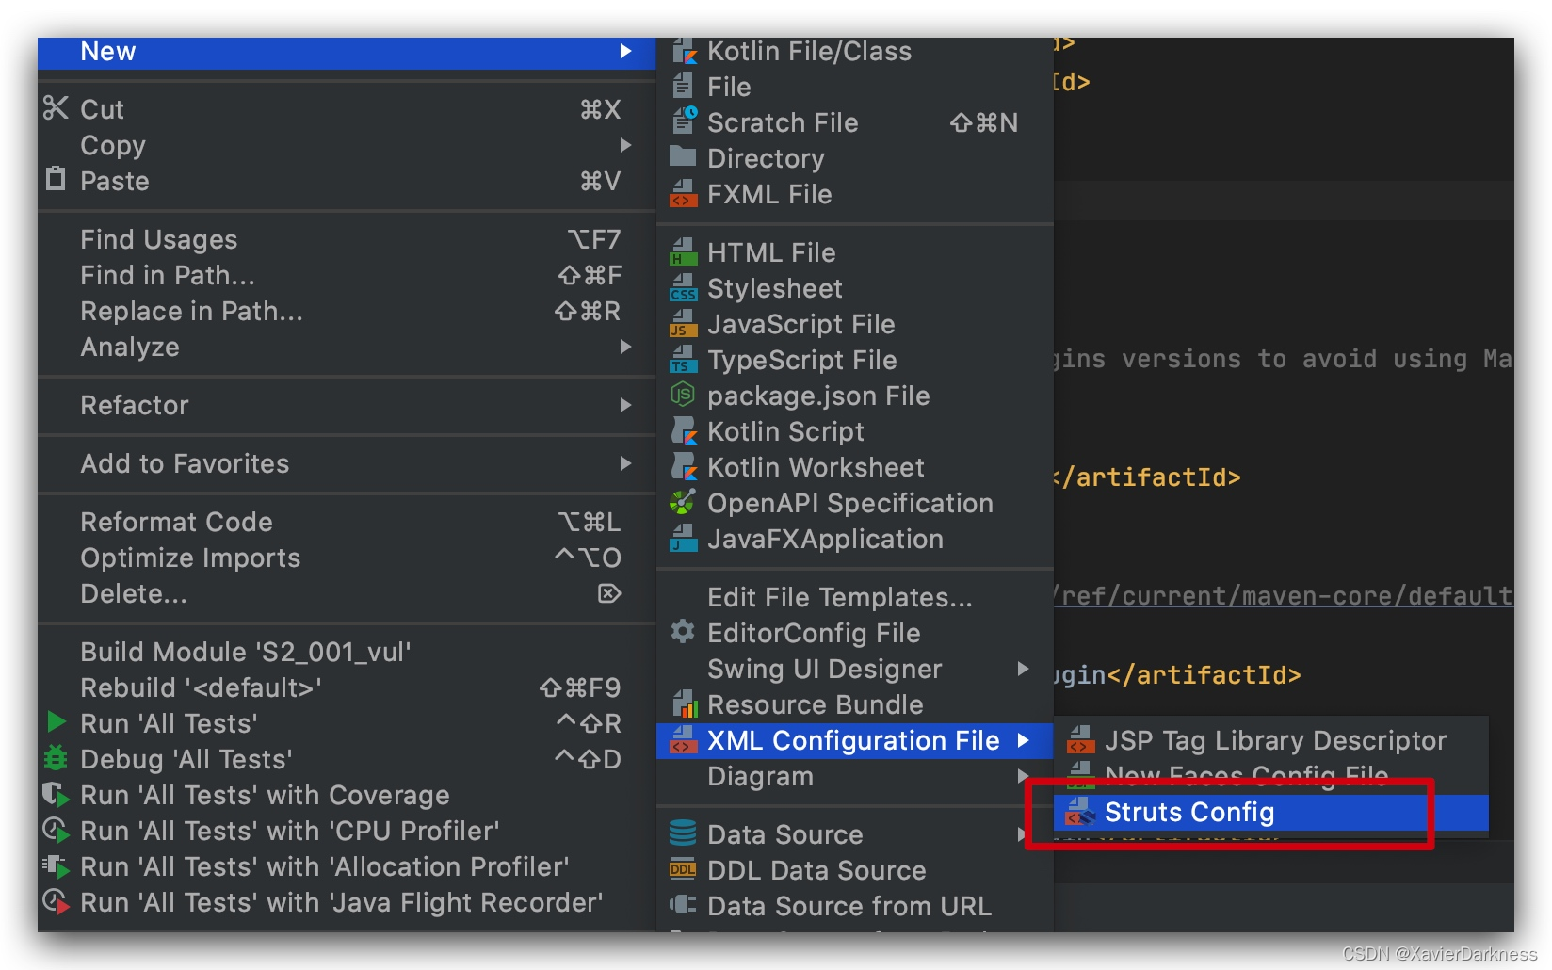Viewport: 1552px width, 970px height.
Task: Click the JavaFXApplication icon
Action: pos(683,539)
